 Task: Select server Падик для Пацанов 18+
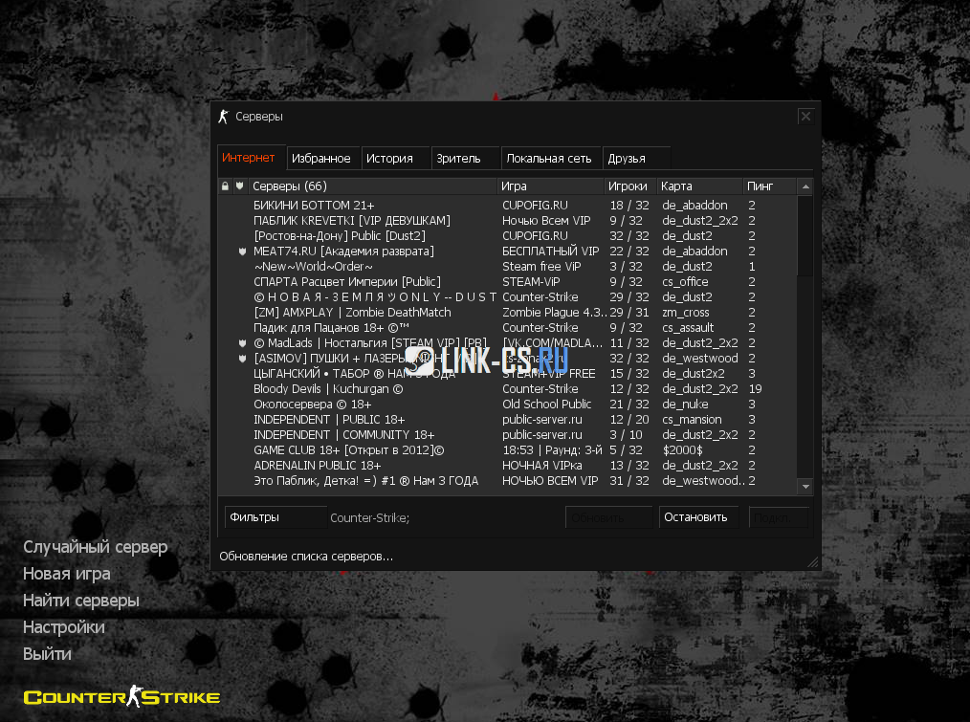pos(507,327)
